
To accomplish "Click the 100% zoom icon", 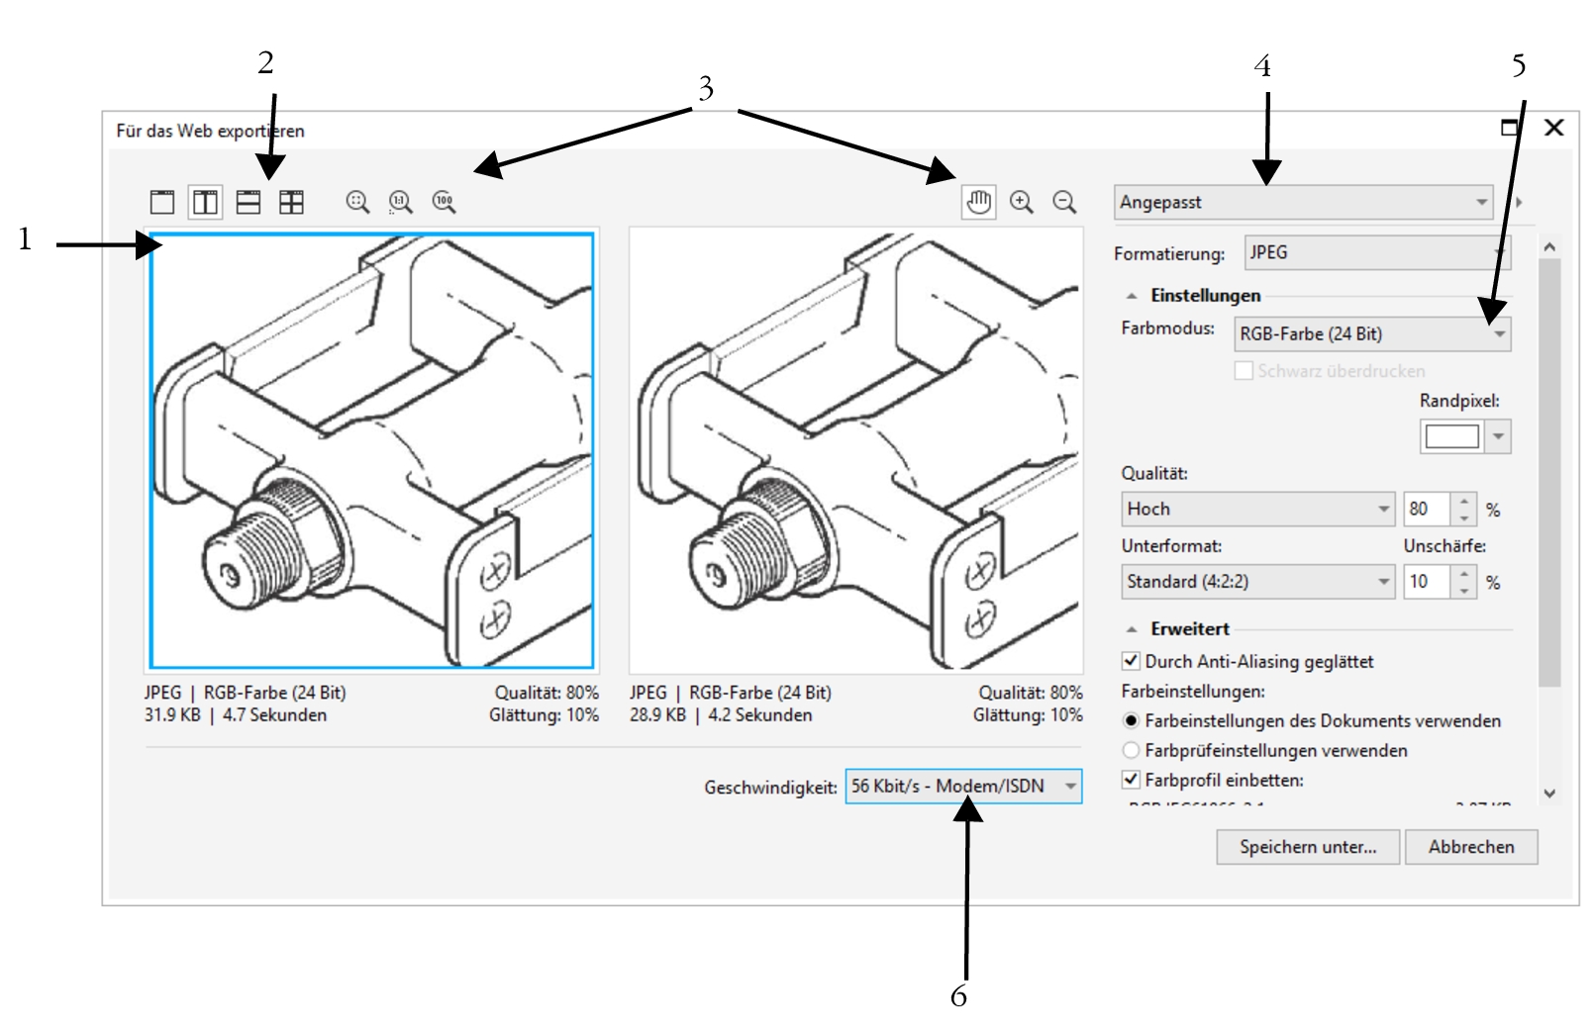I will click(444, 202).
